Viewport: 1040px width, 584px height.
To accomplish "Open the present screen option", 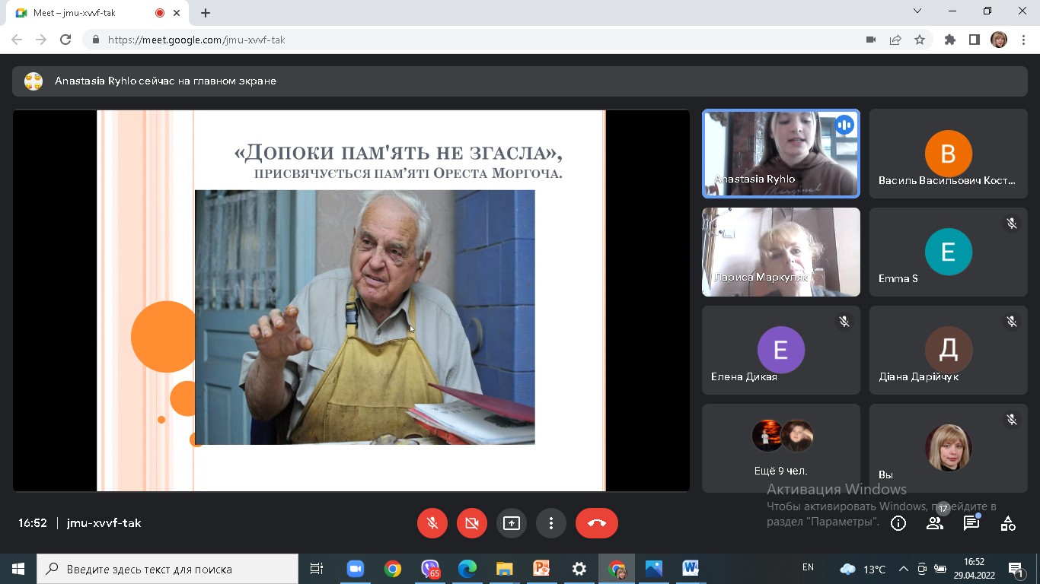I will click(x=511, y=523).
